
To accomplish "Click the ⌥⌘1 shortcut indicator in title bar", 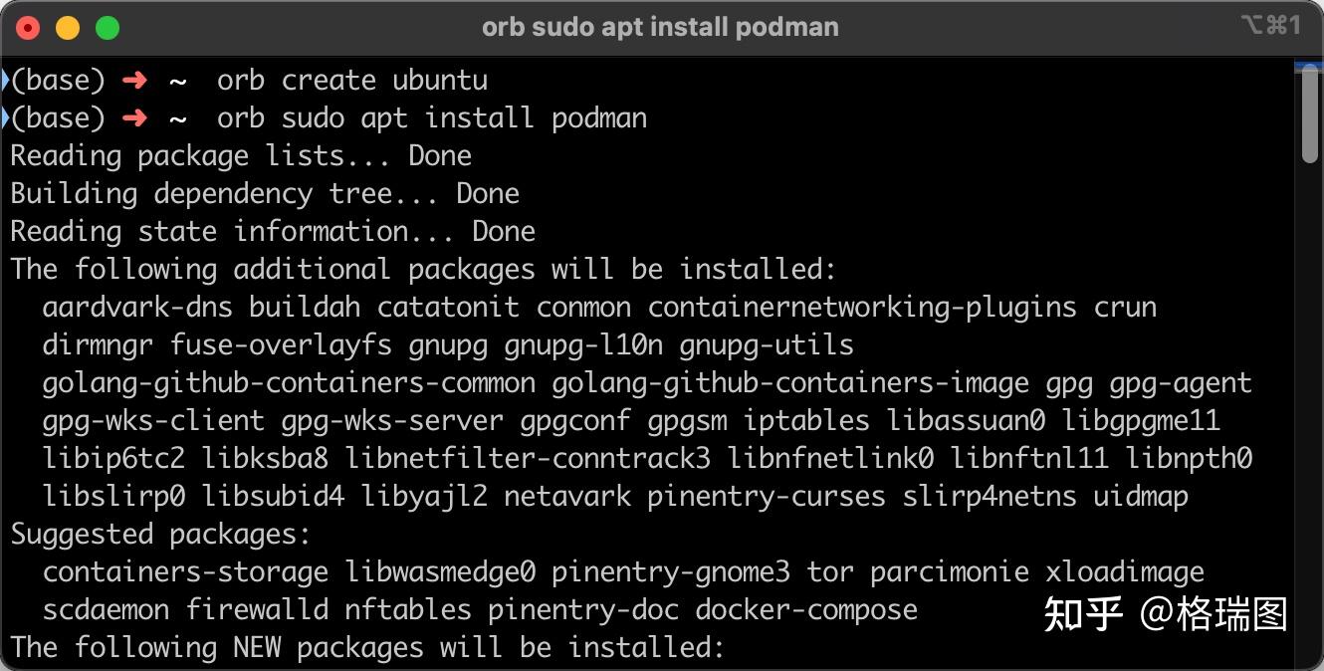I will pyautogui.click(x=1270, y=26).
